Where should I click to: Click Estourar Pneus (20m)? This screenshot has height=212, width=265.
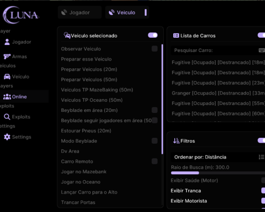86,131
